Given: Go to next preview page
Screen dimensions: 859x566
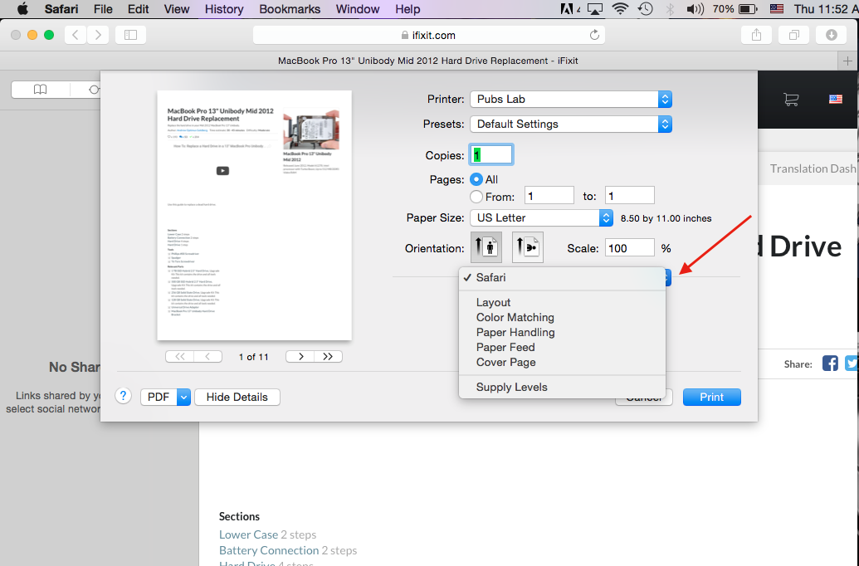Looking at the screenshot, I should tap(300, 357).
